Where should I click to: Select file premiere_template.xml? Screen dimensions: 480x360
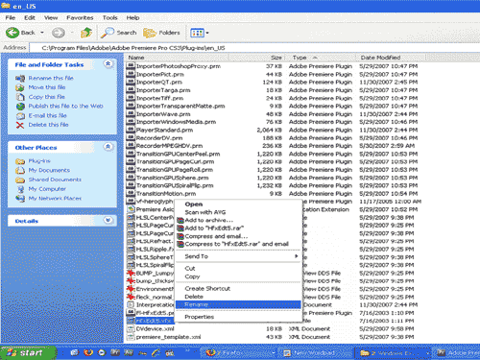[168, 337]
